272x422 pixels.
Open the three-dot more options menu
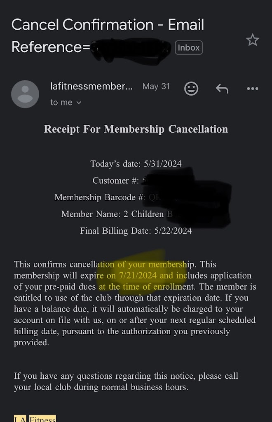[x=252, y=89]
